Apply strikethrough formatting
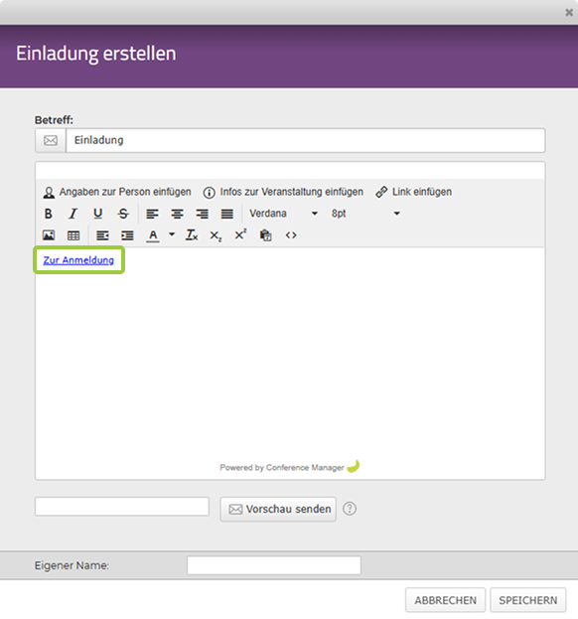The height and width of the screenshot is (619, 578). (x=123, y=214)
